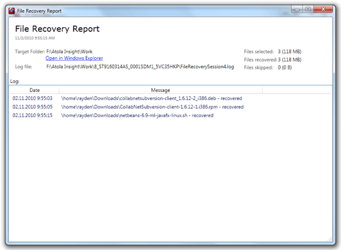Click the report timestamp 11/2/2010 9:55:15 AM
Screen dimensions: 341x250
tap(35, 38)
